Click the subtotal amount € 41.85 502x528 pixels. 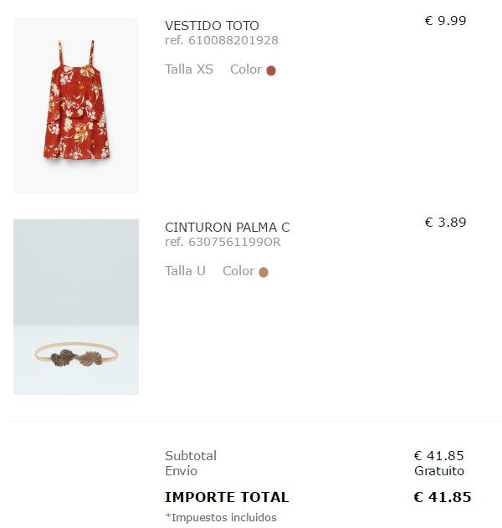(439, 456)
